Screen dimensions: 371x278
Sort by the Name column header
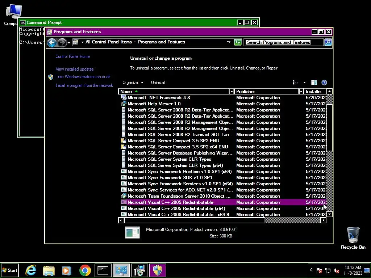(174, 92)
